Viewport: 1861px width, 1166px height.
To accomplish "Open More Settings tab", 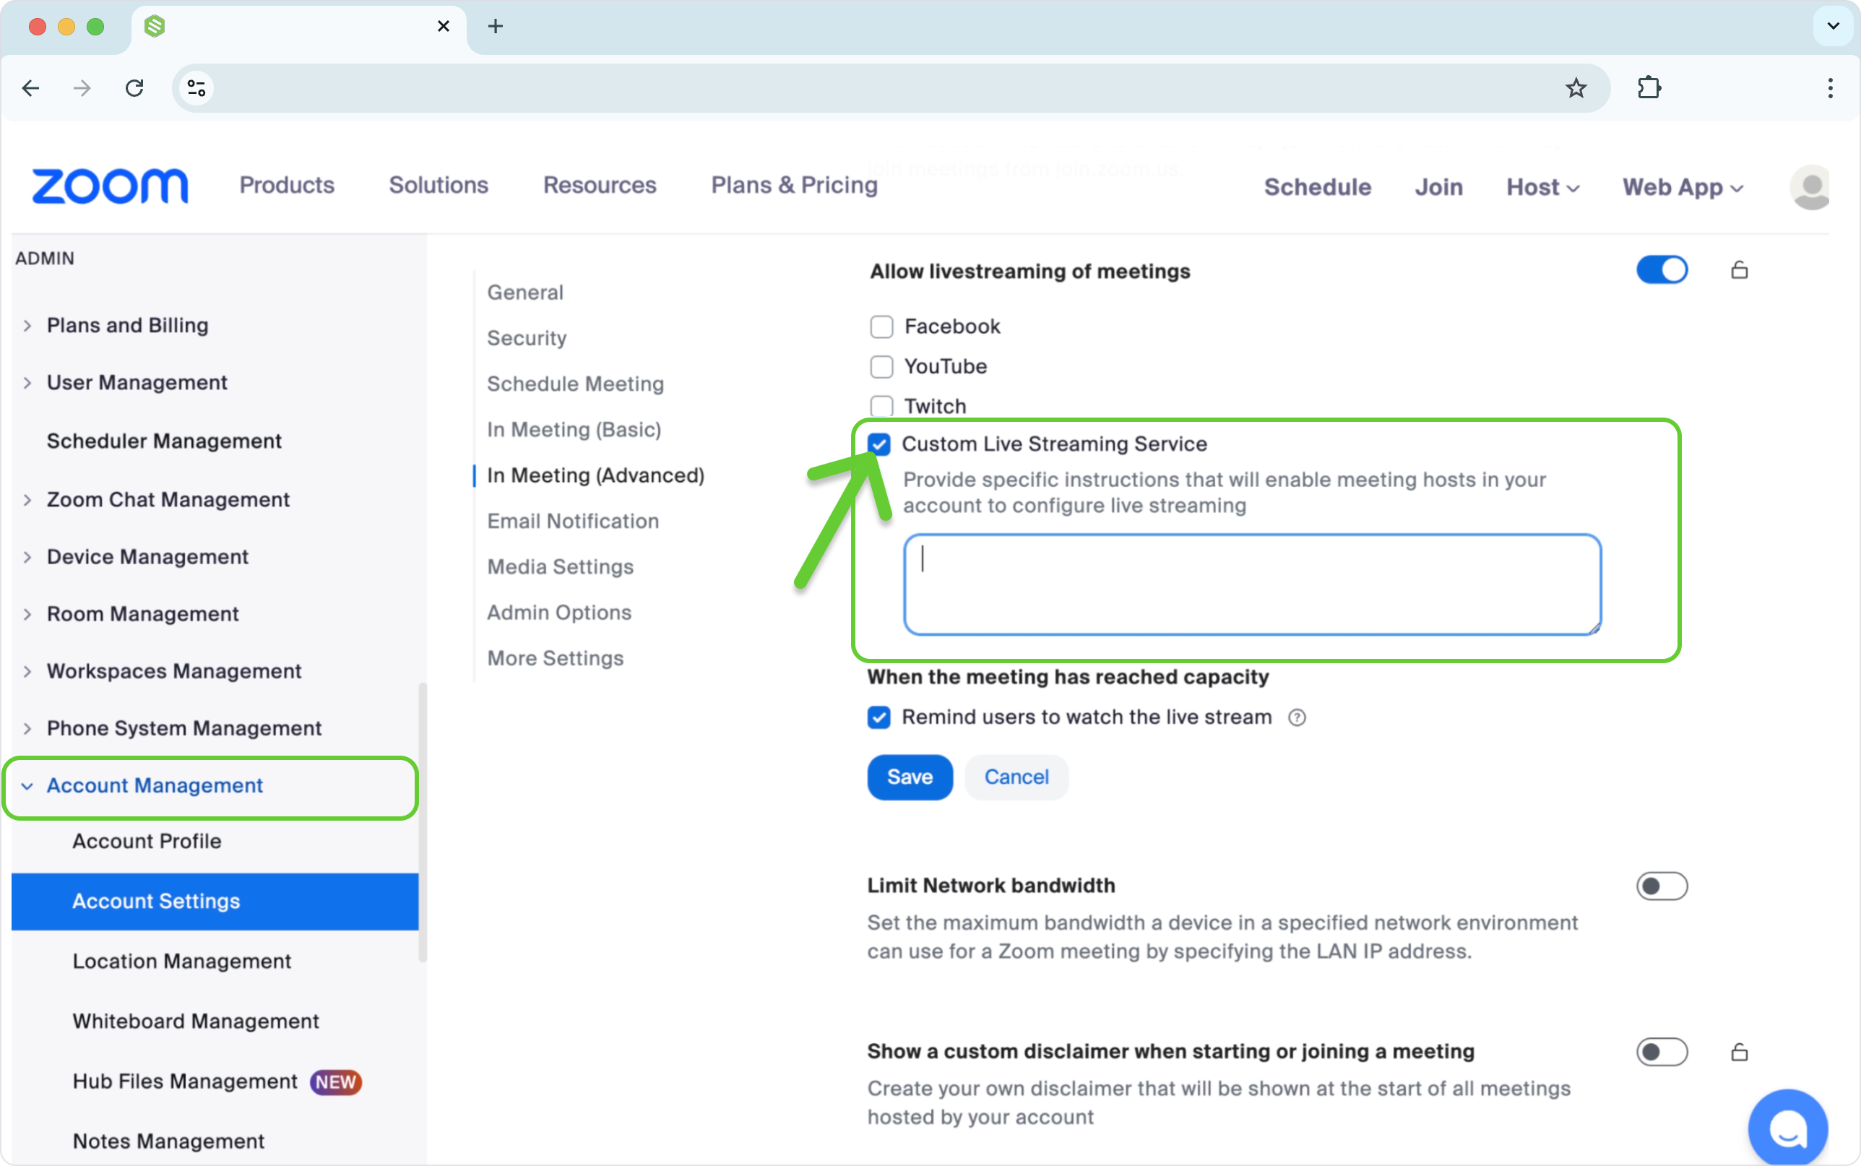I will click(555, 658).
